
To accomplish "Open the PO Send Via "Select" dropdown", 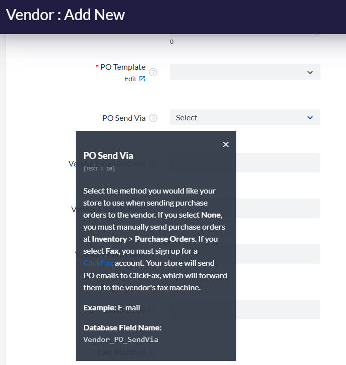I will click(245, 118).
